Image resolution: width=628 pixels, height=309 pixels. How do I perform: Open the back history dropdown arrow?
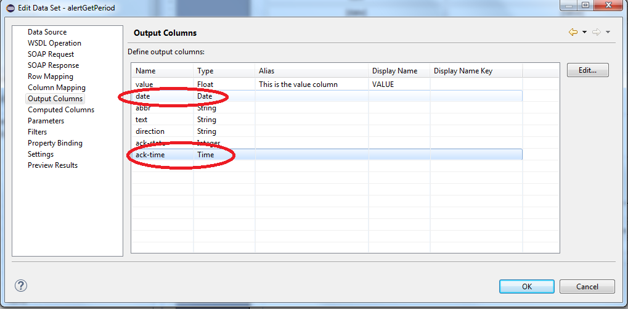point(584,32)
